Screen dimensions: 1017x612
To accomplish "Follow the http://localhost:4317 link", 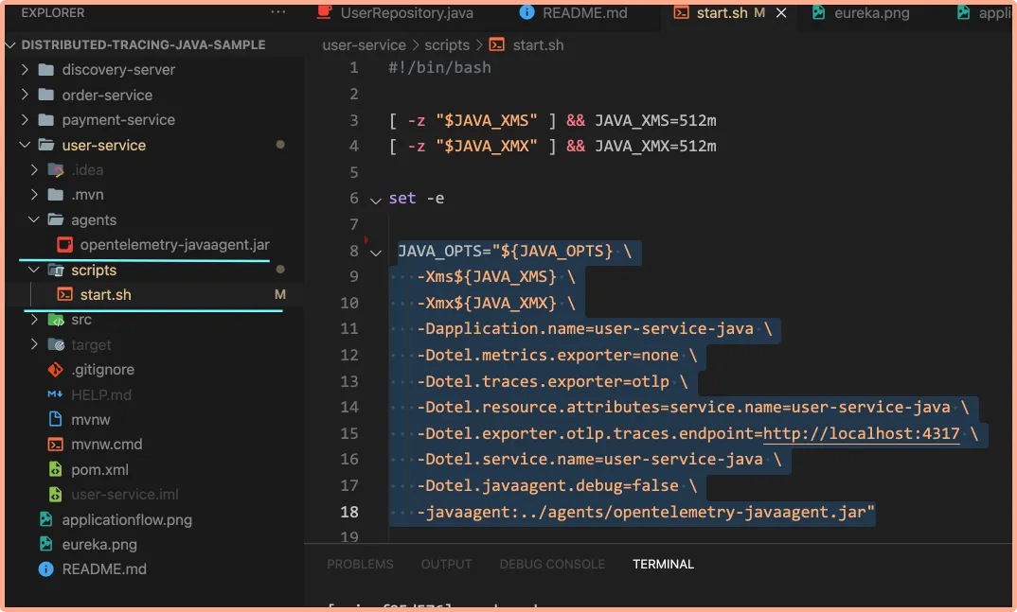I will (x=861, y=433).
